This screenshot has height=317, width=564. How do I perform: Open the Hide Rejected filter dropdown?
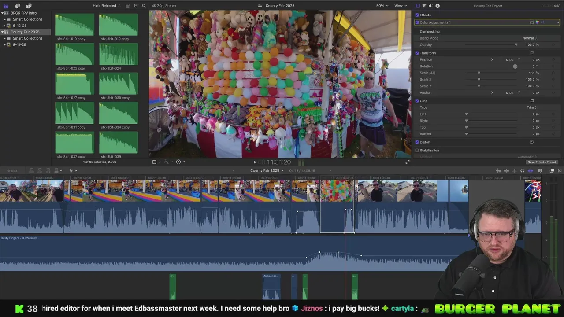pos(106,6)
